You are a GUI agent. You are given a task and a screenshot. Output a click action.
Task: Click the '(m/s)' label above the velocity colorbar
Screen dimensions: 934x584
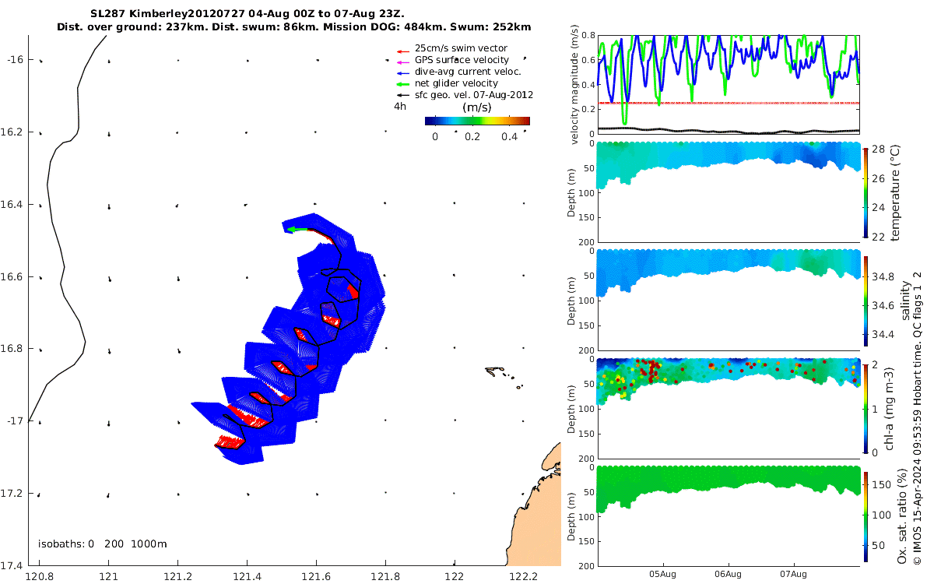(x=476, y=107)
